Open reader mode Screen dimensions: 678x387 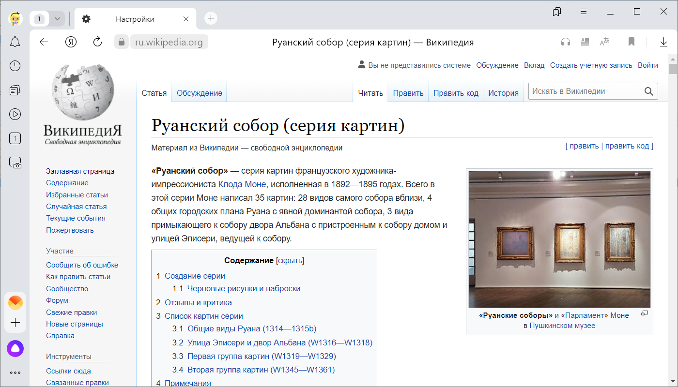[x=585, y=42]
